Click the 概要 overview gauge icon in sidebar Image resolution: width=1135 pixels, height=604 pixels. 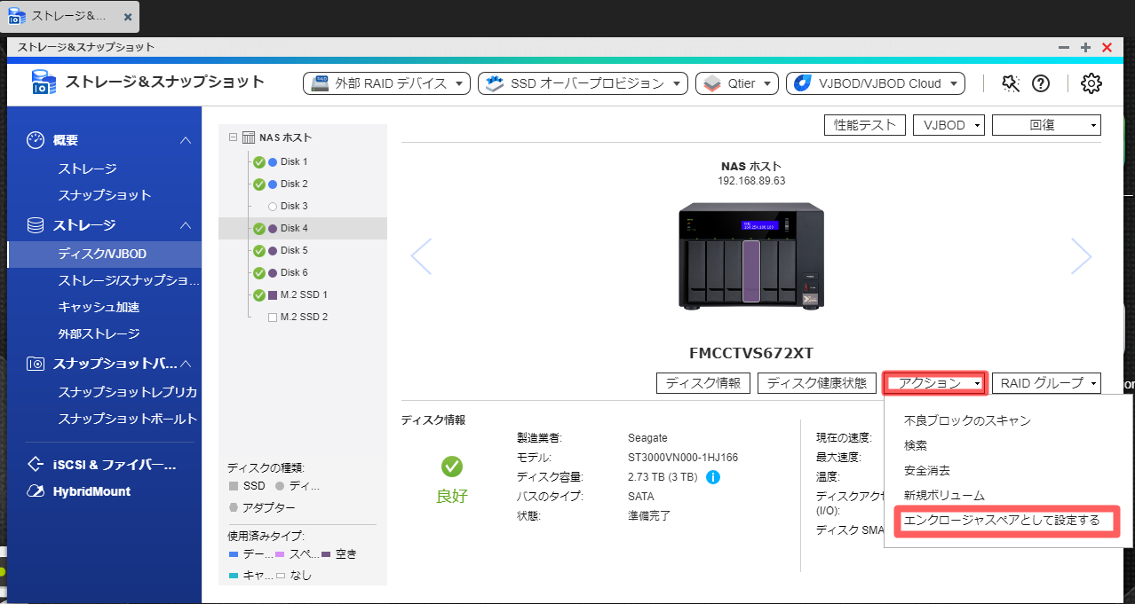pos(36,140)
